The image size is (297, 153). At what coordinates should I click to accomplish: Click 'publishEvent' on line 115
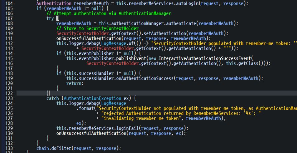click(x=131, y=58)
